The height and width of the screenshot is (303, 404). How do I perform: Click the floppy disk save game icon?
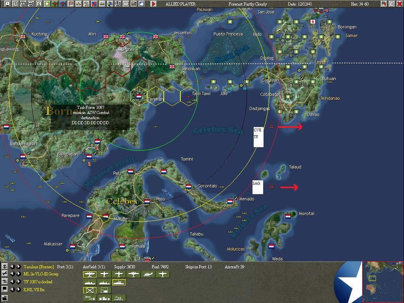coord(7,4)
